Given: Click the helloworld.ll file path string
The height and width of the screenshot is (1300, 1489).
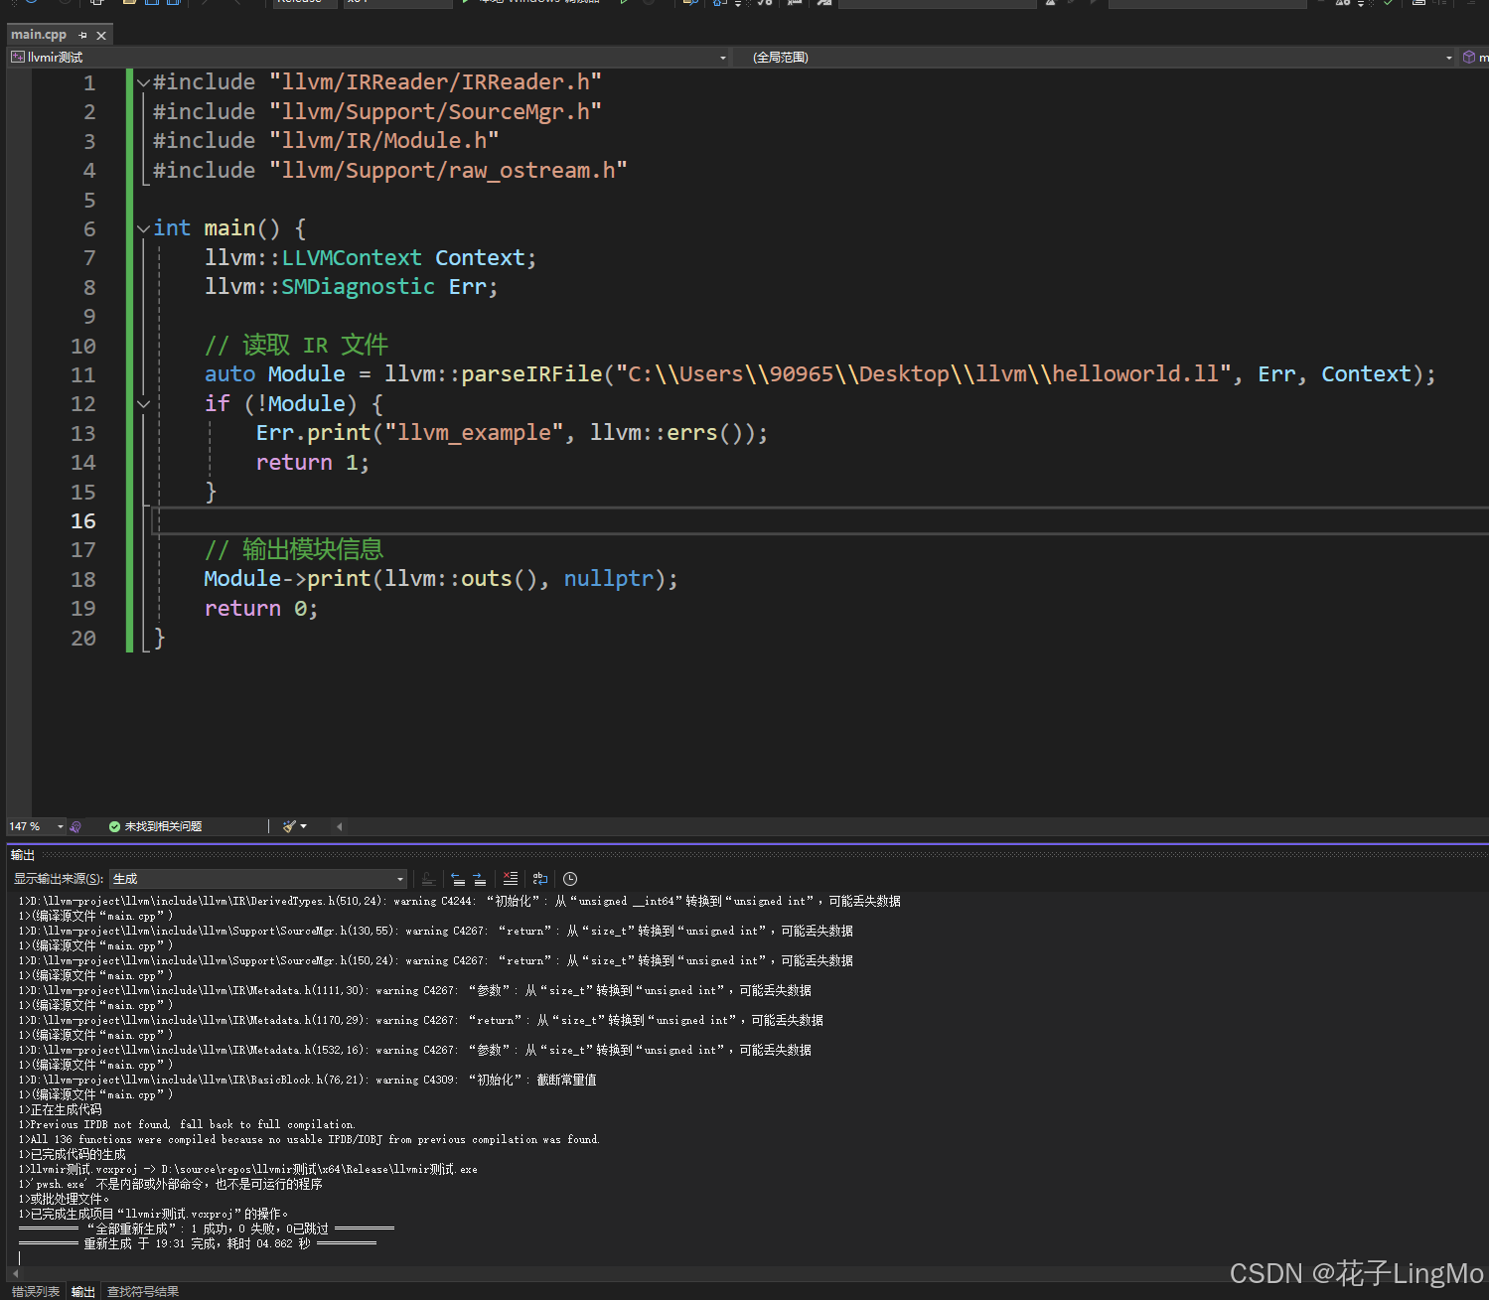Looking at the screenshot, I should pos(924,374).
